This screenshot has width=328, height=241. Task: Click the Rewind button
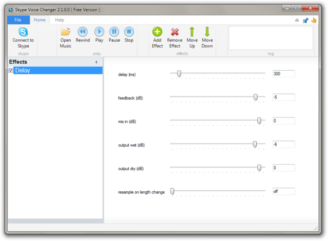(x=83, y=35)
